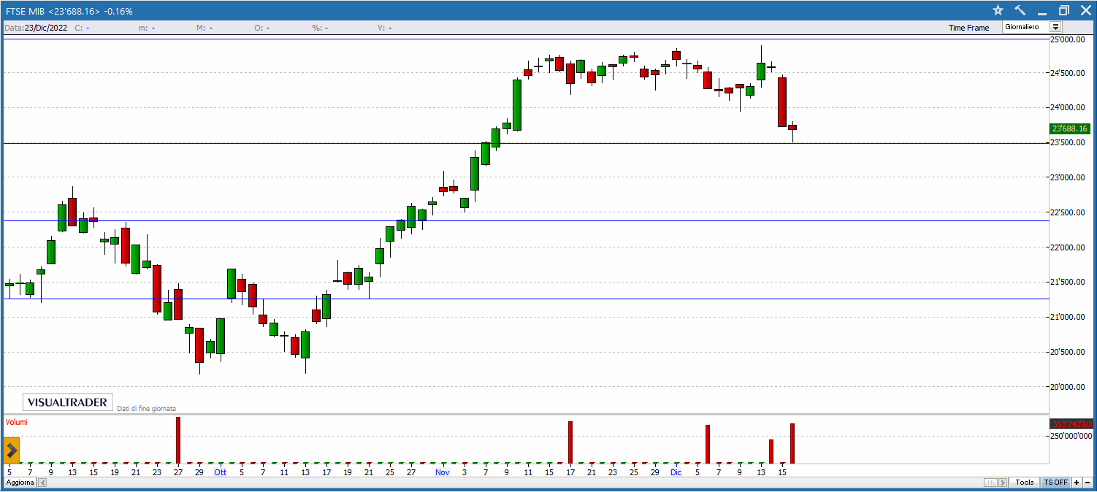Image resolution: width=1097 pixels, height=492 pixels.
Task: Click the horizontal scrollbar thumb handle
Action: coord(991,483)
